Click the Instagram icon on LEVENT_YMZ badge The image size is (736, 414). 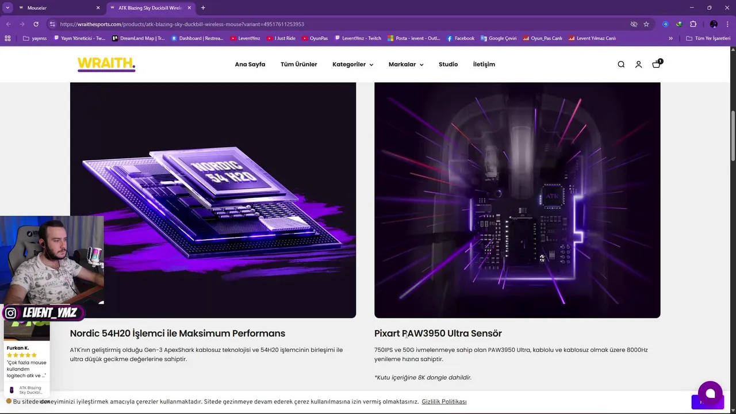coord(10,313)
